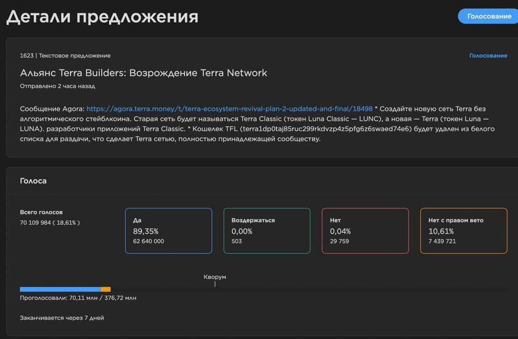Click the proposal title Альянс Terra Builders
518x339 pixels.
point(143,73)
